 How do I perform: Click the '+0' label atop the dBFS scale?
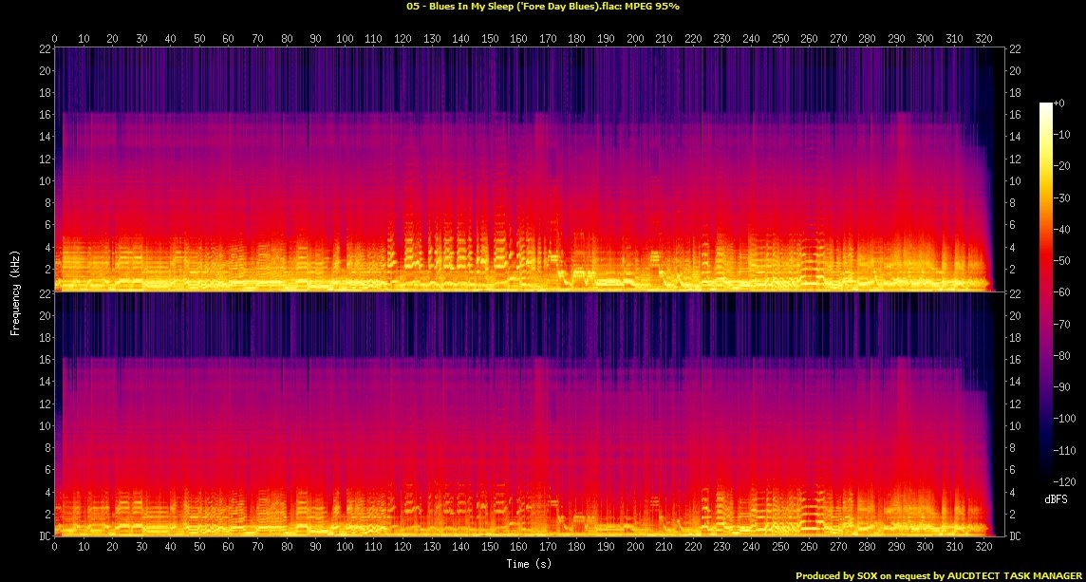point(1060,103)
